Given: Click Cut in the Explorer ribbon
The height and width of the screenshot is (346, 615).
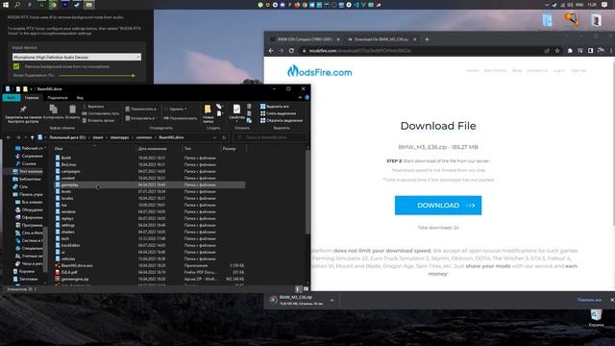Looking at the screenshot, I should pyautogui.click(x=93, y=107).
